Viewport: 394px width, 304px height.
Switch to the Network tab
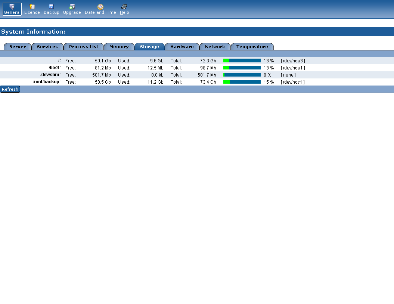tap(215, 47)
